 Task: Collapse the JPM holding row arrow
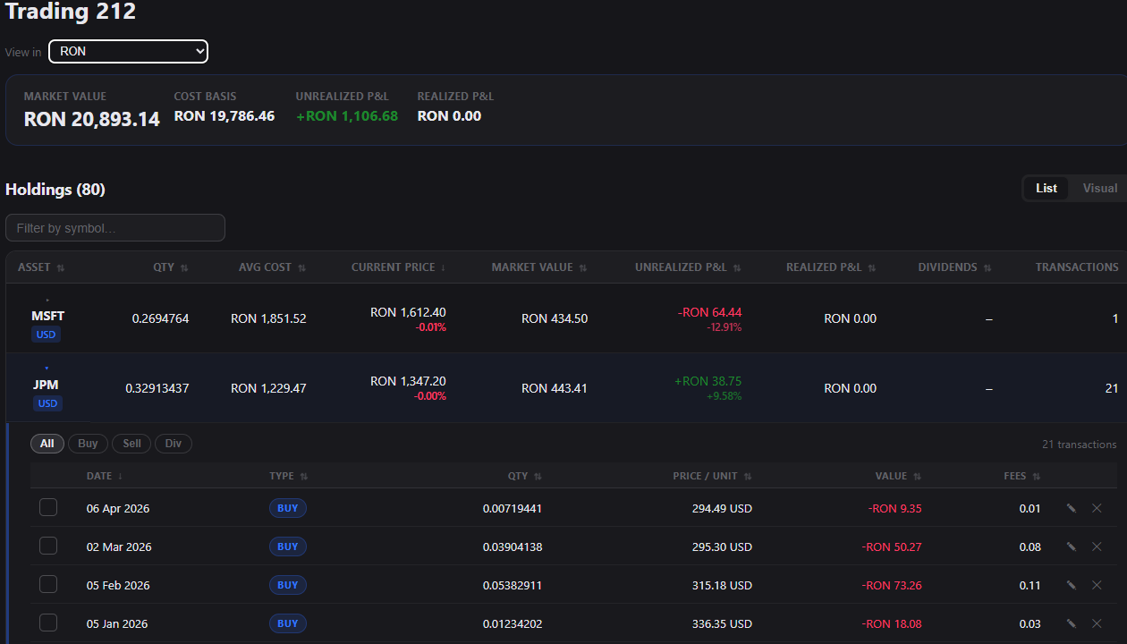(x=47, y=369)
